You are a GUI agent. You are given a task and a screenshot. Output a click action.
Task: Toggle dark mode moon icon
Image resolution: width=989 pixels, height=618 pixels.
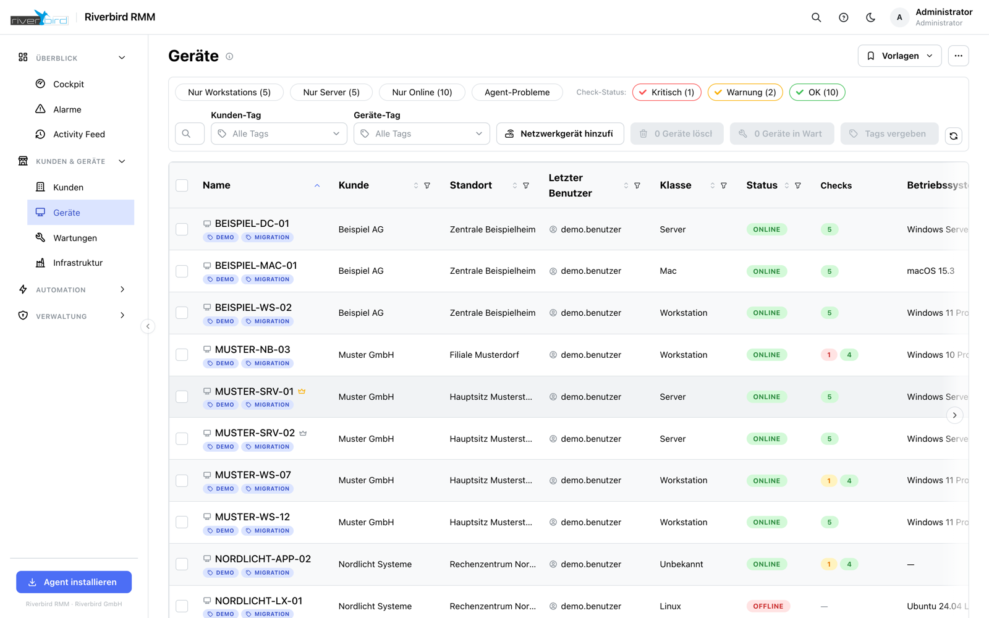click(870, 17)
